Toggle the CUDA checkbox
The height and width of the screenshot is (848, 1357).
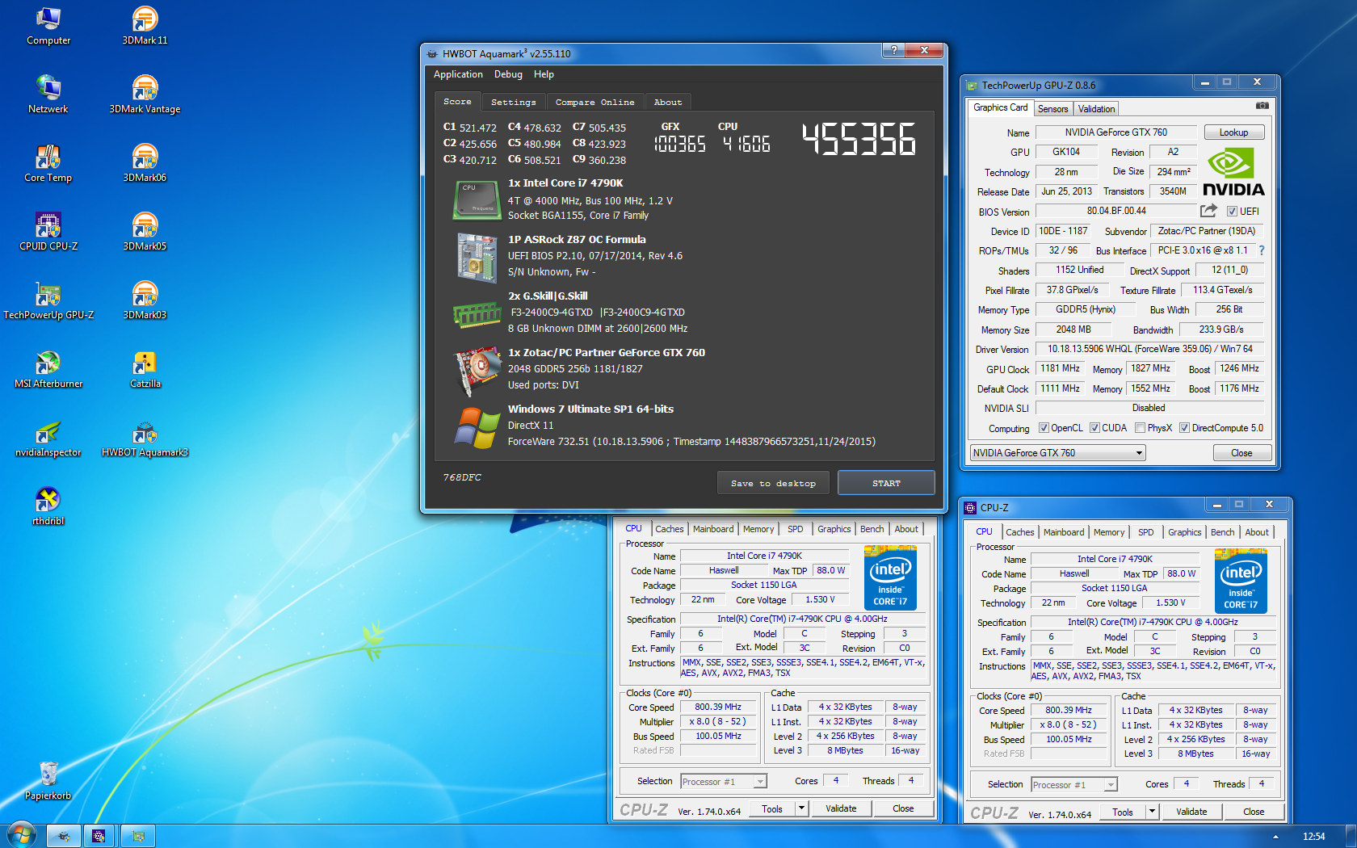1094,428
